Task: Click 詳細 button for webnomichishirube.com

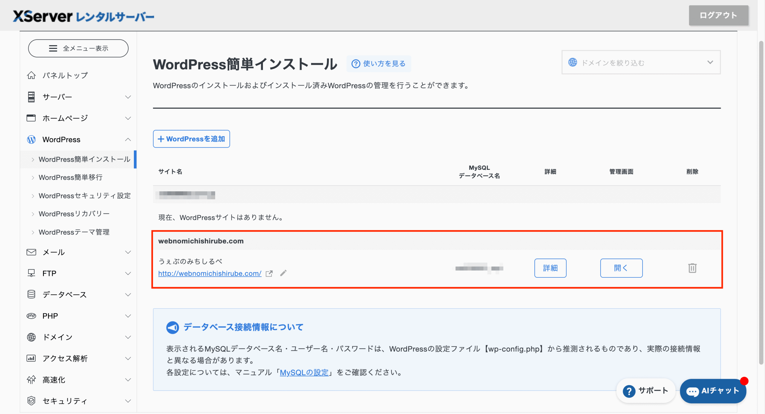Action: tap(550, 268)
